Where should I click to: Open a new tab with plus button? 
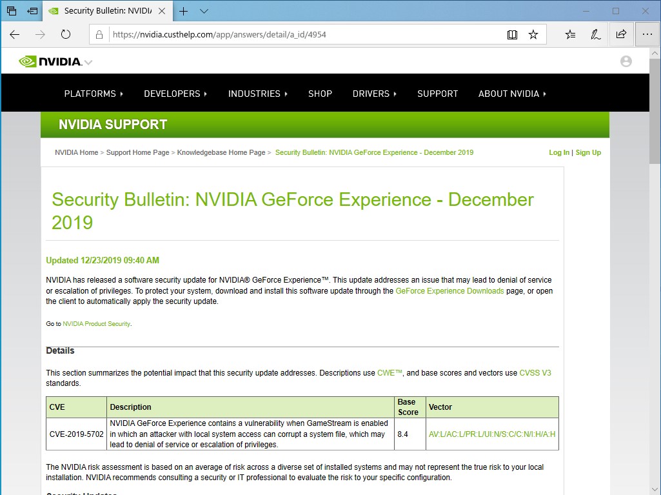[x=183, y=11]
